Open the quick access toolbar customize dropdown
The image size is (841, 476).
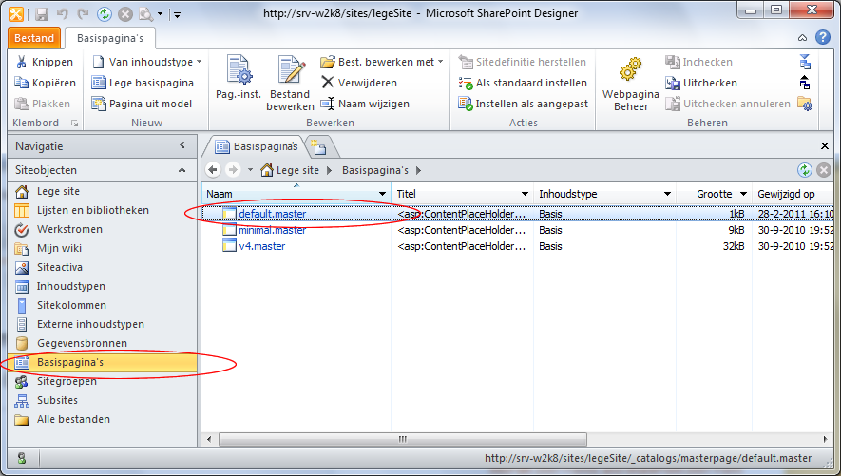(x=177, y=14)
